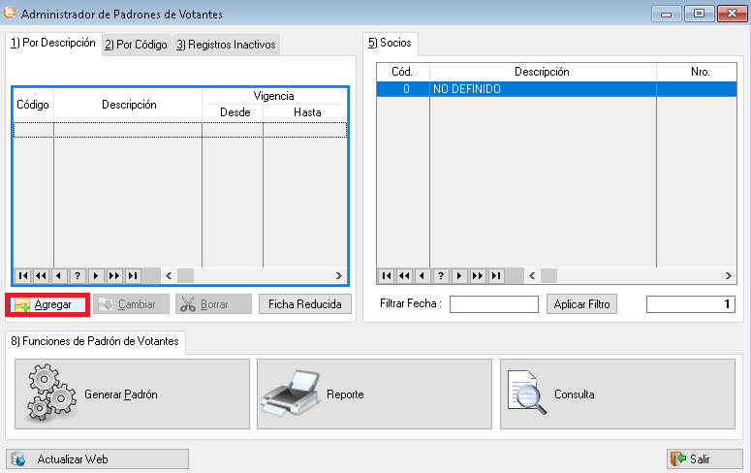Jump to last record in left grid navigator
This screenshot has height=473, width=751.
[x=133, y=275]
